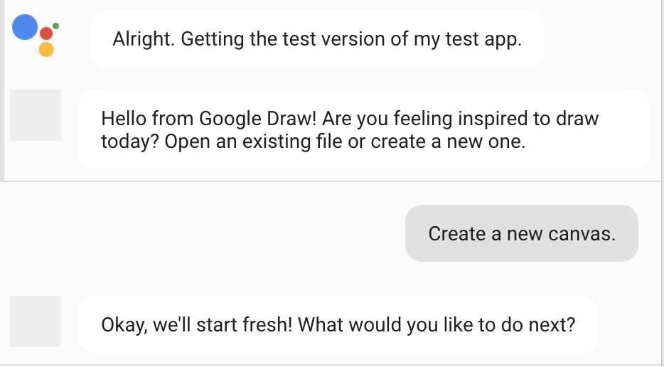Click gray avatar placeholder beside Google Draw greeting
Viewport: 664px width, 367px height.
[36, 115]
